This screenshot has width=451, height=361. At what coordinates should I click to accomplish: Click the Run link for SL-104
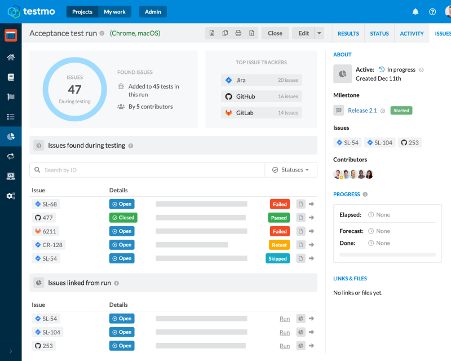(285, 332)
